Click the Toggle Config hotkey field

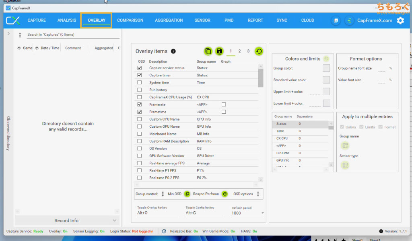pyautogui.click(x=205, y=213)
